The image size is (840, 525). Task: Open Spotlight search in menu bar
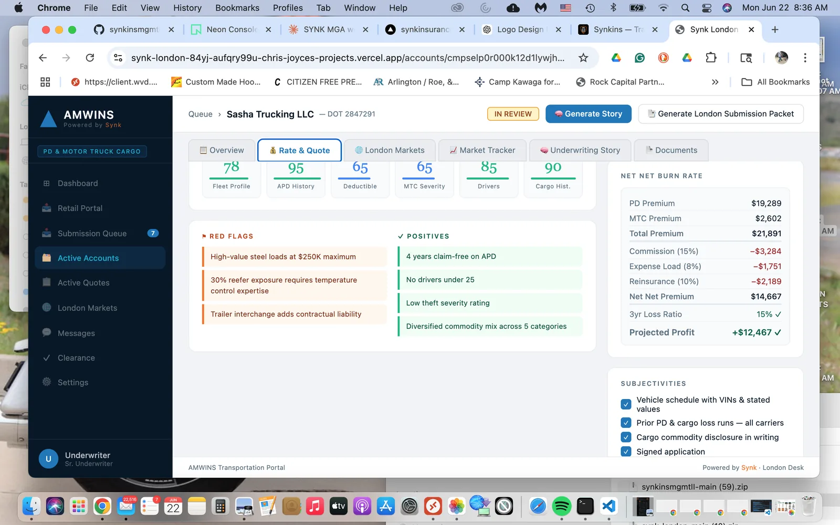[685, 8]
